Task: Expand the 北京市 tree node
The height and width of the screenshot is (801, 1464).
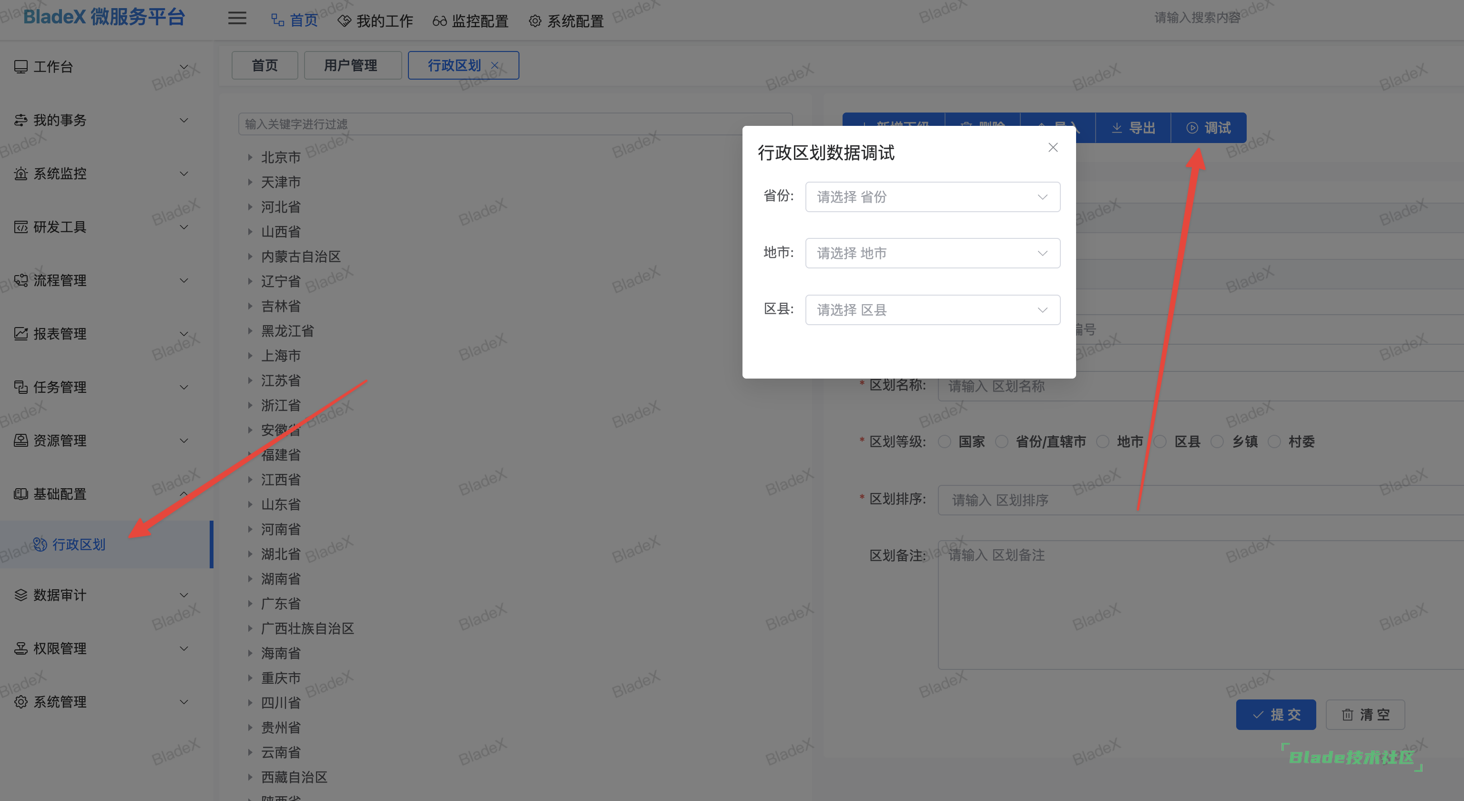Action: [x=251, y=157]
